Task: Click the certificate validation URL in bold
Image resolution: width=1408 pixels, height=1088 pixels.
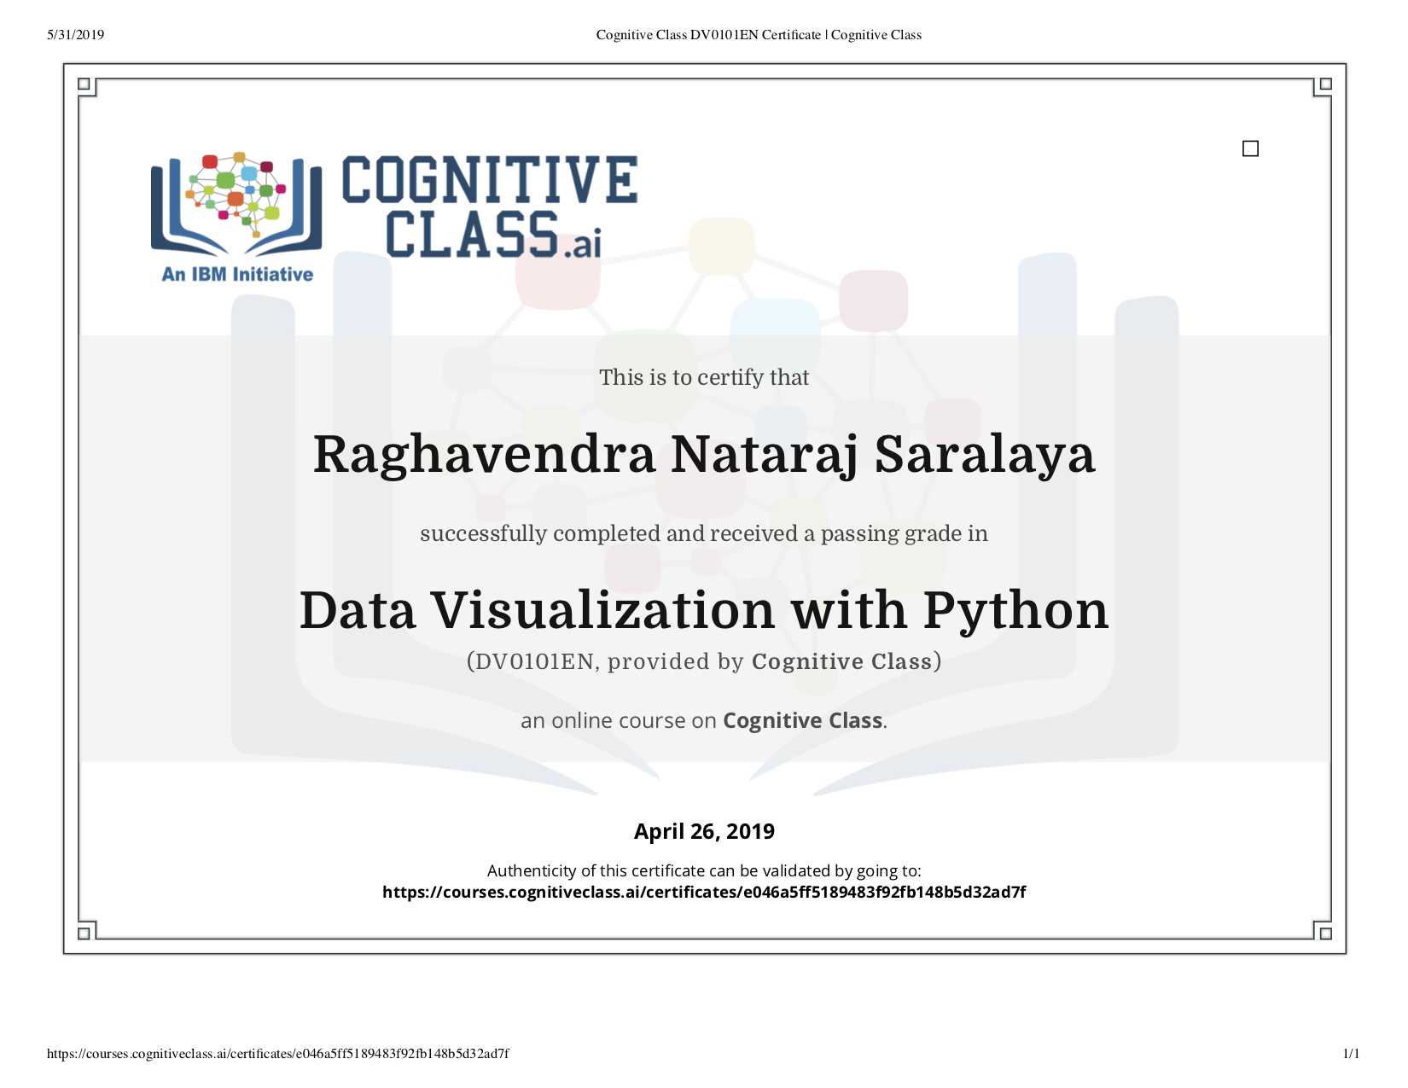Action: click(x=704, y=893)
